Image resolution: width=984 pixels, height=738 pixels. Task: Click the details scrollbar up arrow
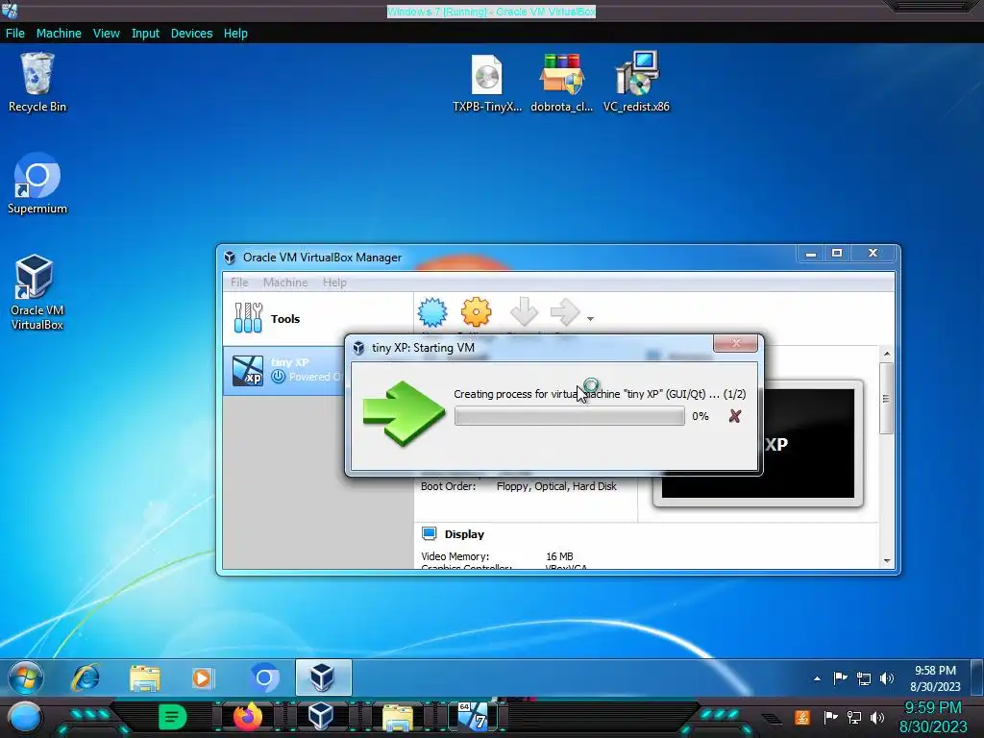886,354
